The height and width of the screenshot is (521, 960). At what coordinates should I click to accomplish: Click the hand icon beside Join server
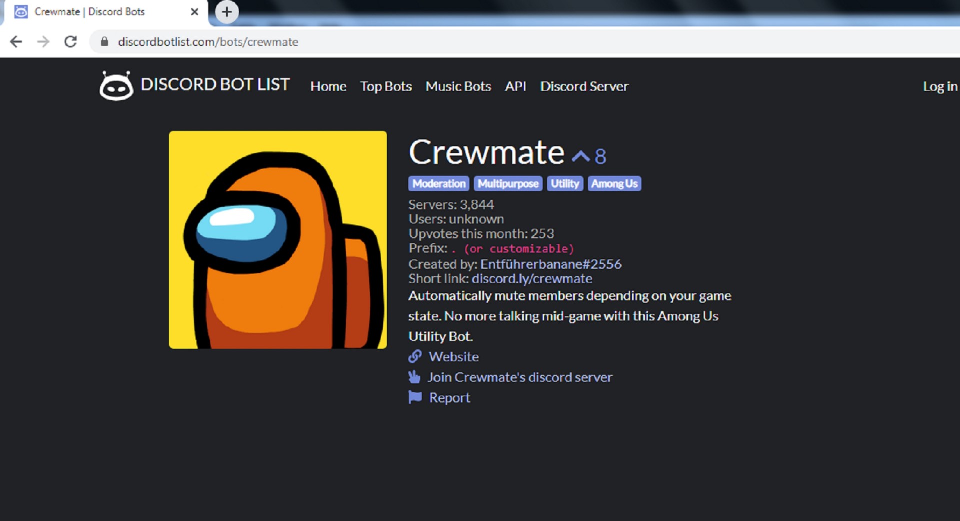[x=414, y=377]
